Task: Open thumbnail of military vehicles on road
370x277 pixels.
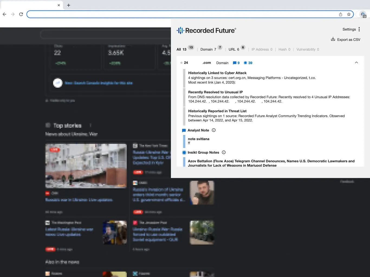Action: coord(202,232)
